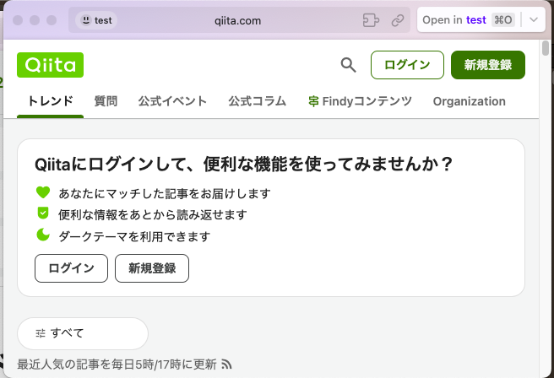Click the Qiita logo
The image size is (554, 378).
pos(50,65)
